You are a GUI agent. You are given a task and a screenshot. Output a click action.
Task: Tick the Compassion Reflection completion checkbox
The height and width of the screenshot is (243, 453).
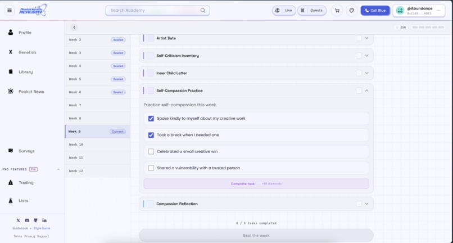359,204
